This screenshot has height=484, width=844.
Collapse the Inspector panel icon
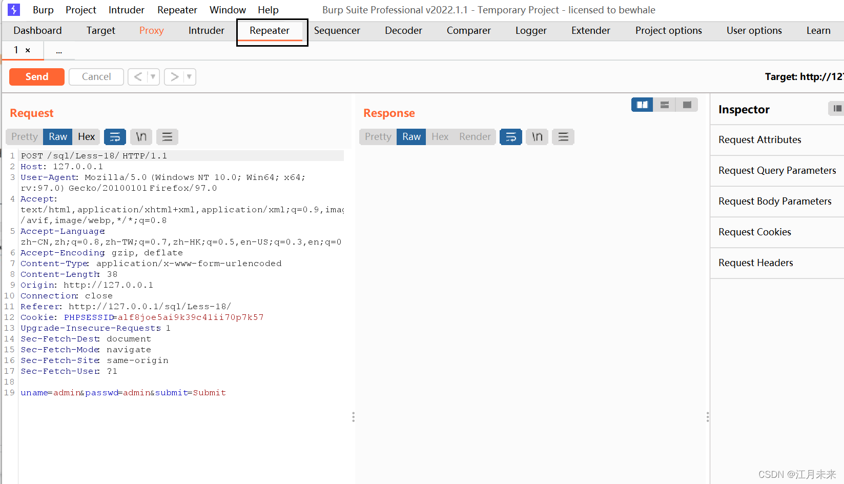click(837, 108)
